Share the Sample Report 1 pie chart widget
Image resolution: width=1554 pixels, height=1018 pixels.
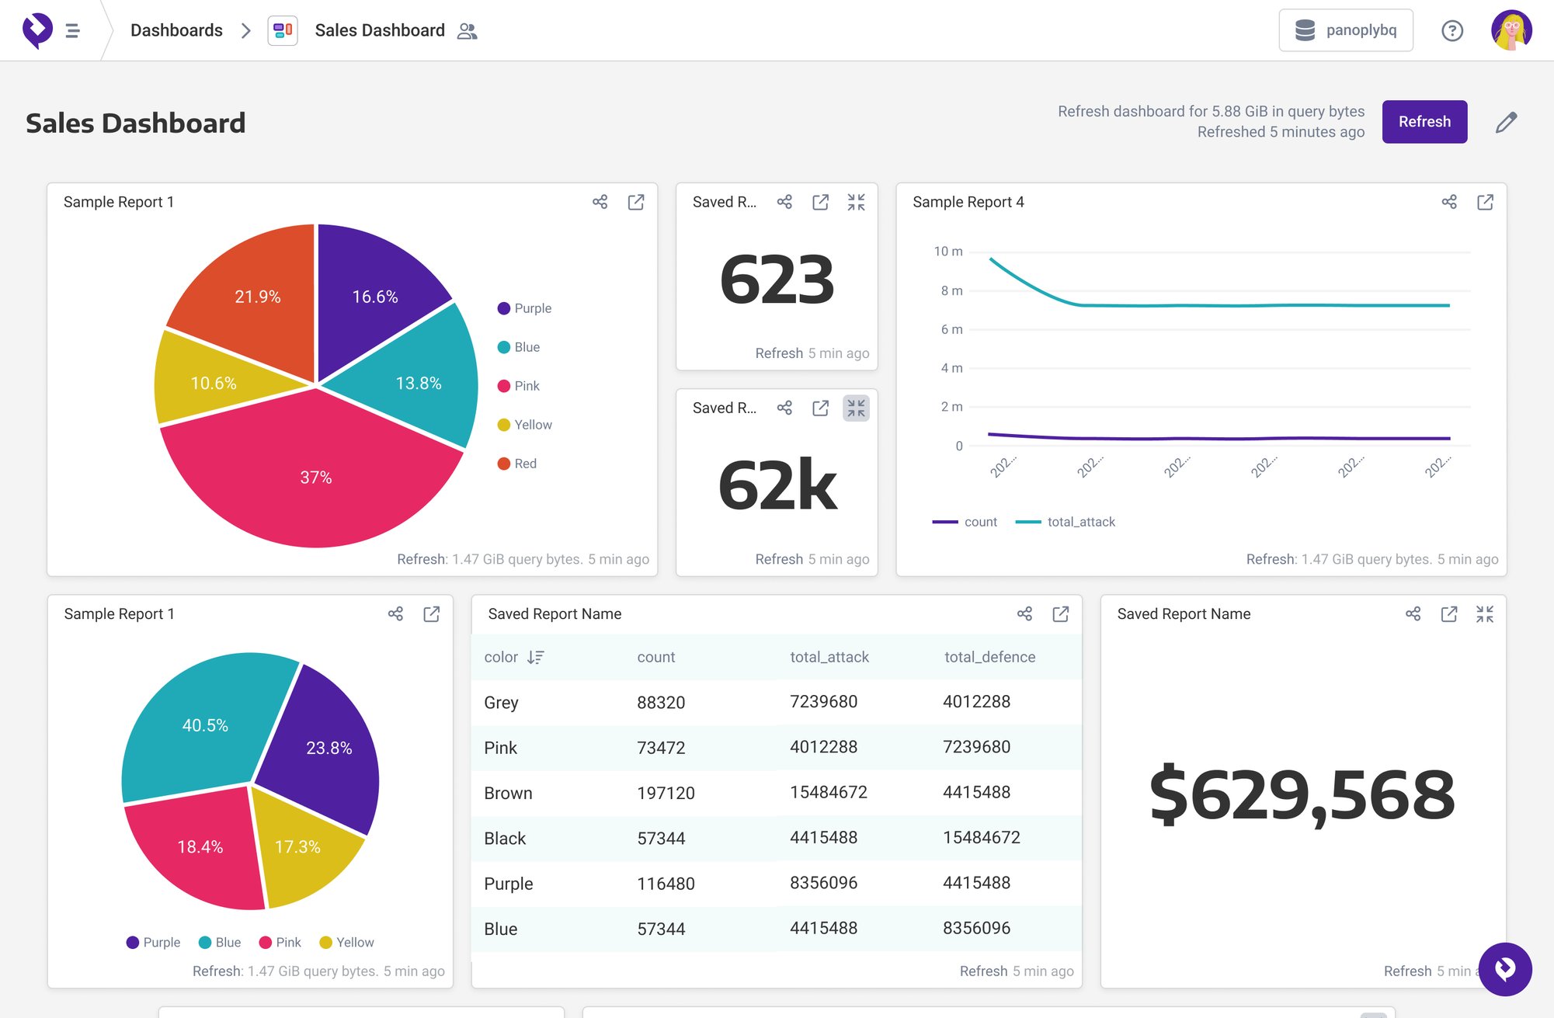click(600, 202)
